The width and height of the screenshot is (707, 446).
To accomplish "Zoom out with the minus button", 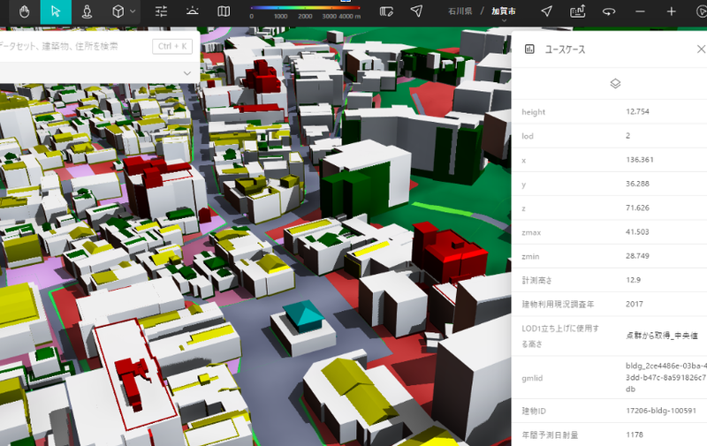I will [641, 11].
